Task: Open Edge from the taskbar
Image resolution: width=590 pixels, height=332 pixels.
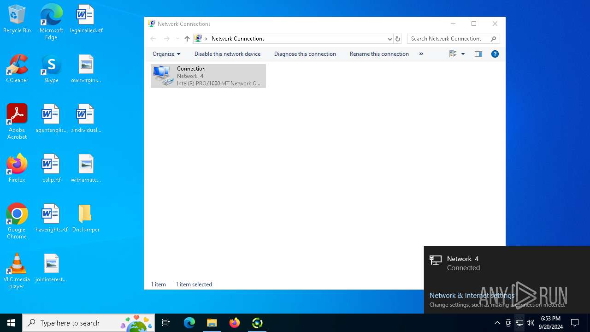Action: (189, 323)
